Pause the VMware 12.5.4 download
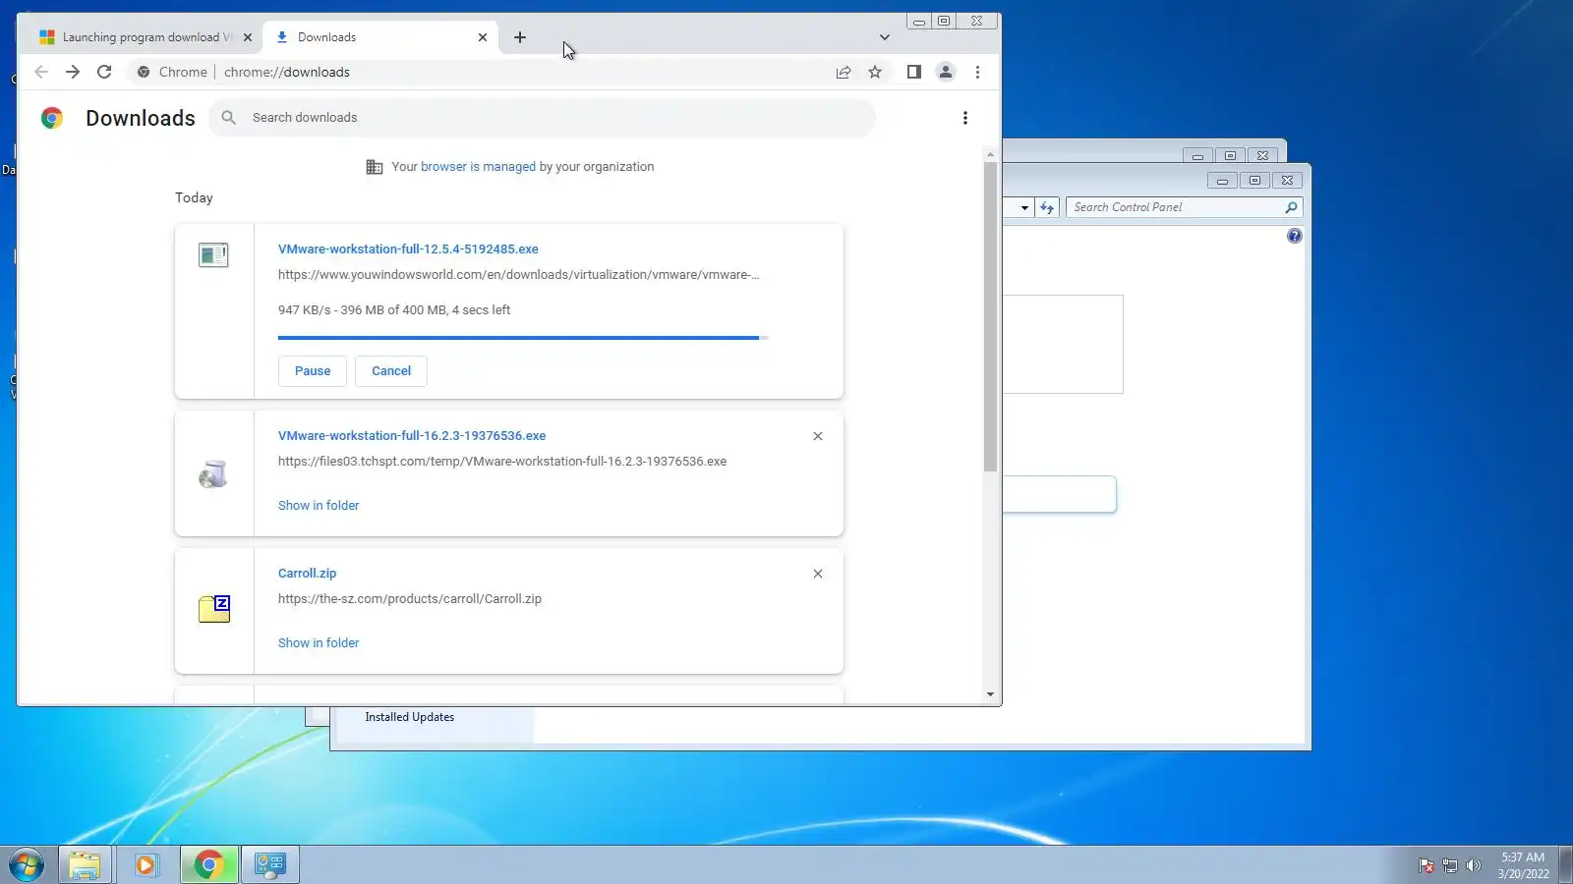 [x=313, y=371]
